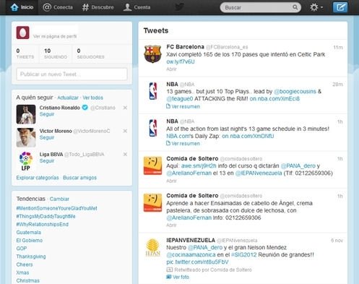
Task: Follow Cristiano Ronaldo via Seguir
Action: [47, 114]
